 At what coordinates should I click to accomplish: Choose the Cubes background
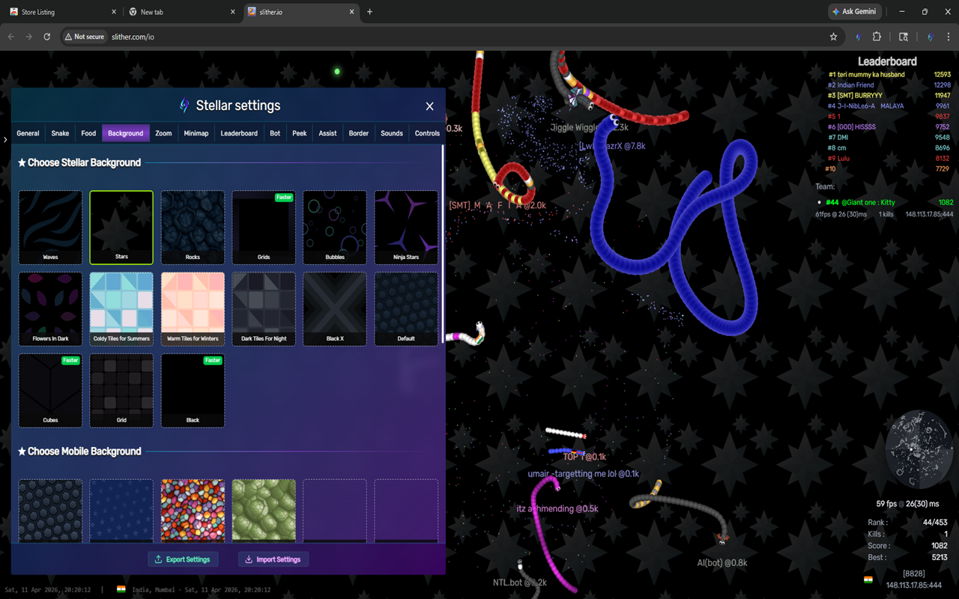(50, 390)
